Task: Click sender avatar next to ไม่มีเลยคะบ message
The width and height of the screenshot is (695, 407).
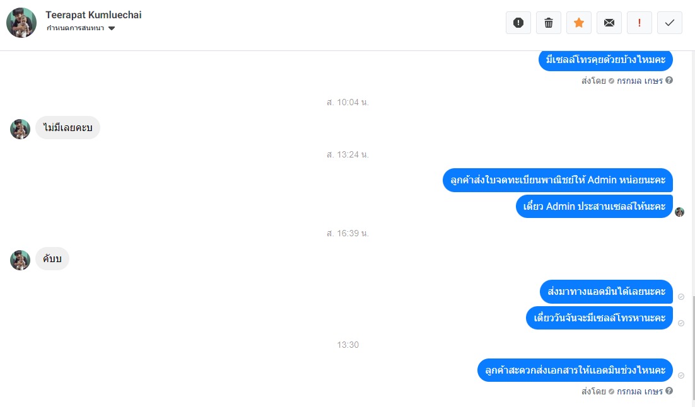Action: [20, 129]
